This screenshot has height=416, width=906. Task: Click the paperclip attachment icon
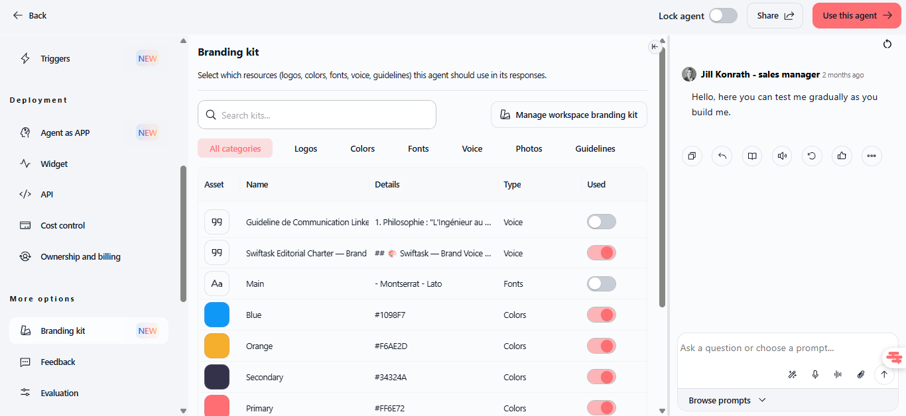point(861,374)
